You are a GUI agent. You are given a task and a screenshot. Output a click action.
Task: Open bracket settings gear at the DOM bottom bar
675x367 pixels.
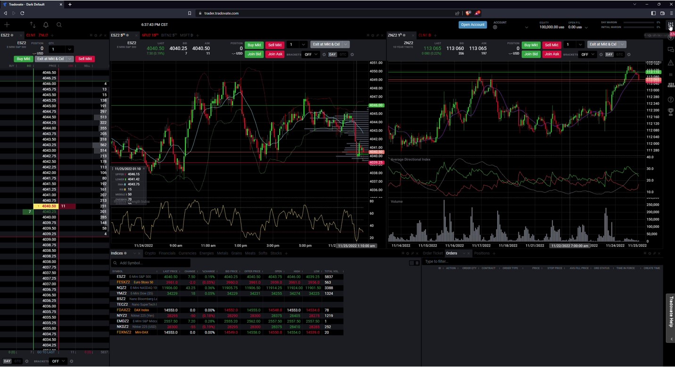(72, 361)
